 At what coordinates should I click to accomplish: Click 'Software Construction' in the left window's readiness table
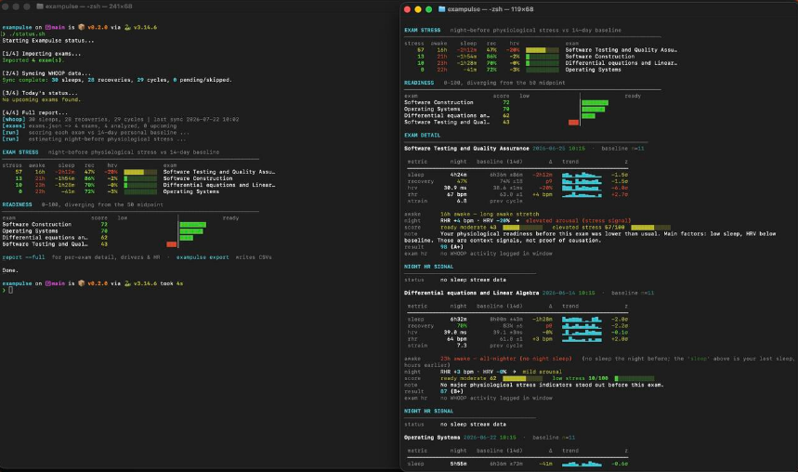tap(36, 225)
